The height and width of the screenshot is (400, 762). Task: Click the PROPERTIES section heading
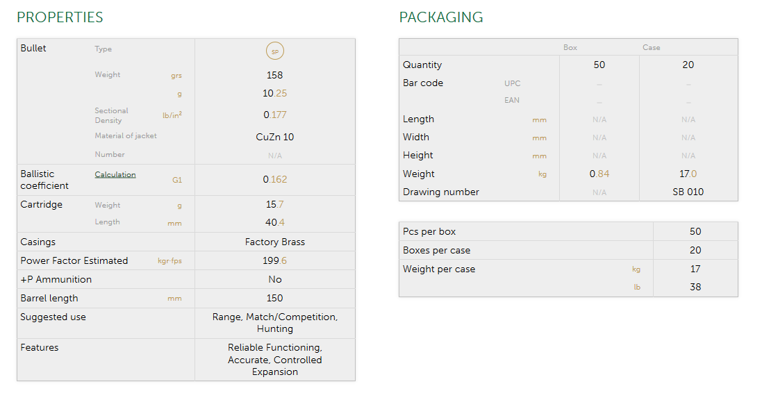60,17
